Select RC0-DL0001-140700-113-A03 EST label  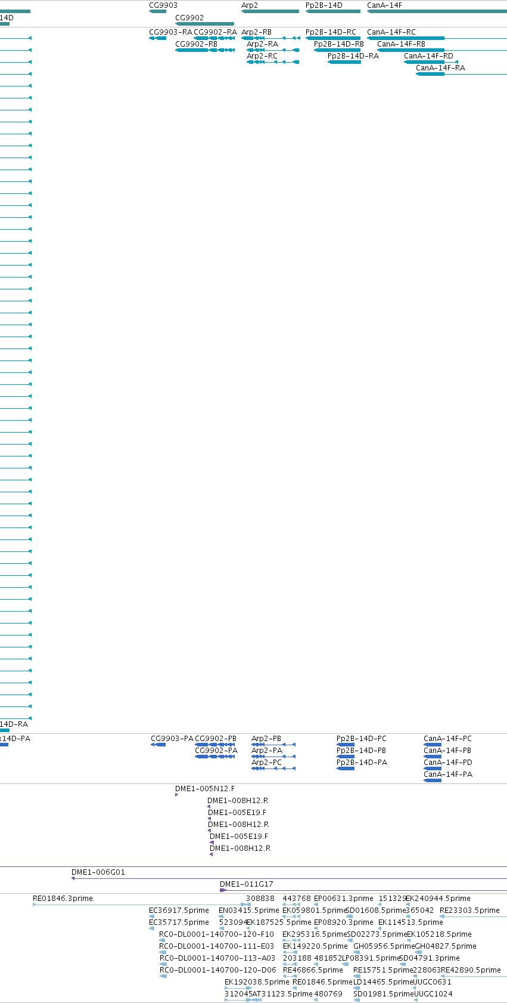coord(217,958)
